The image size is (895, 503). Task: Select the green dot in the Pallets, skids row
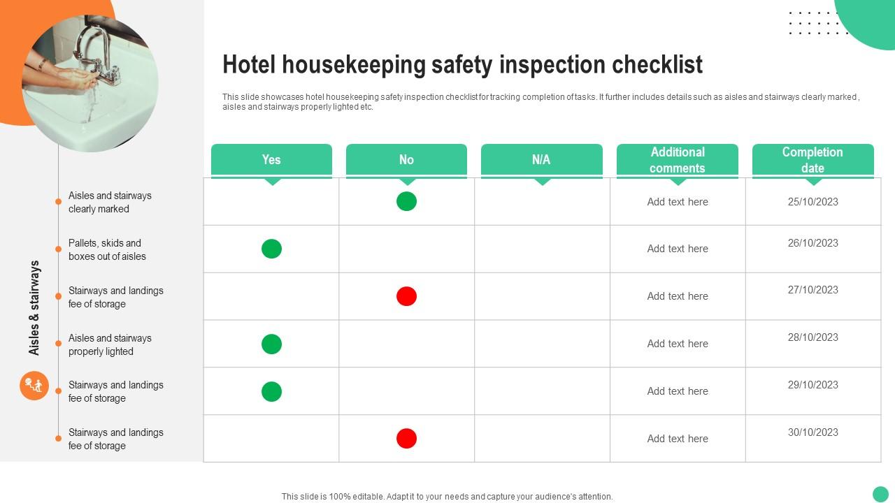click(271, 249)
